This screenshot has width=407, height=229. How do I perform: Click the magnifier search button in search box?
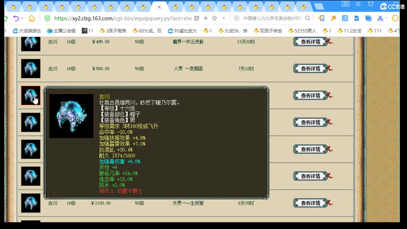tap(307, 18)
